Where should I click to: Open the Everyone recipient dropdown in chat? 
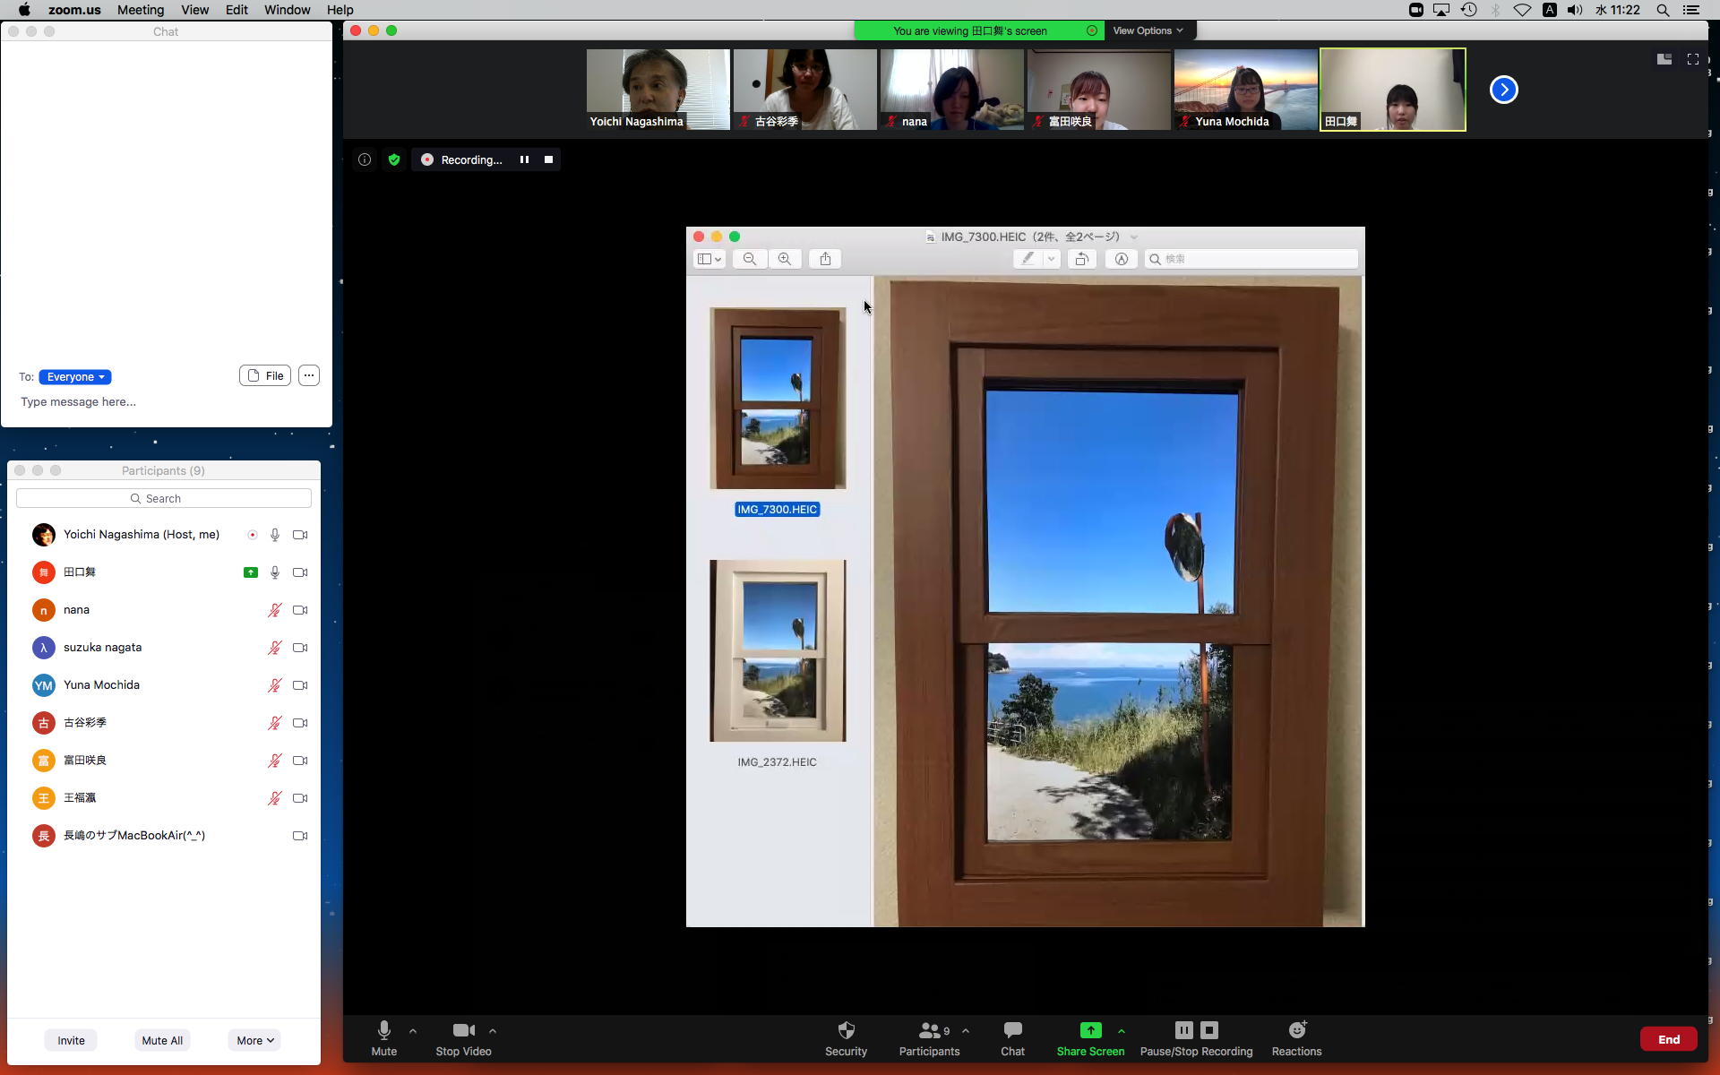[x=75, y=377]
